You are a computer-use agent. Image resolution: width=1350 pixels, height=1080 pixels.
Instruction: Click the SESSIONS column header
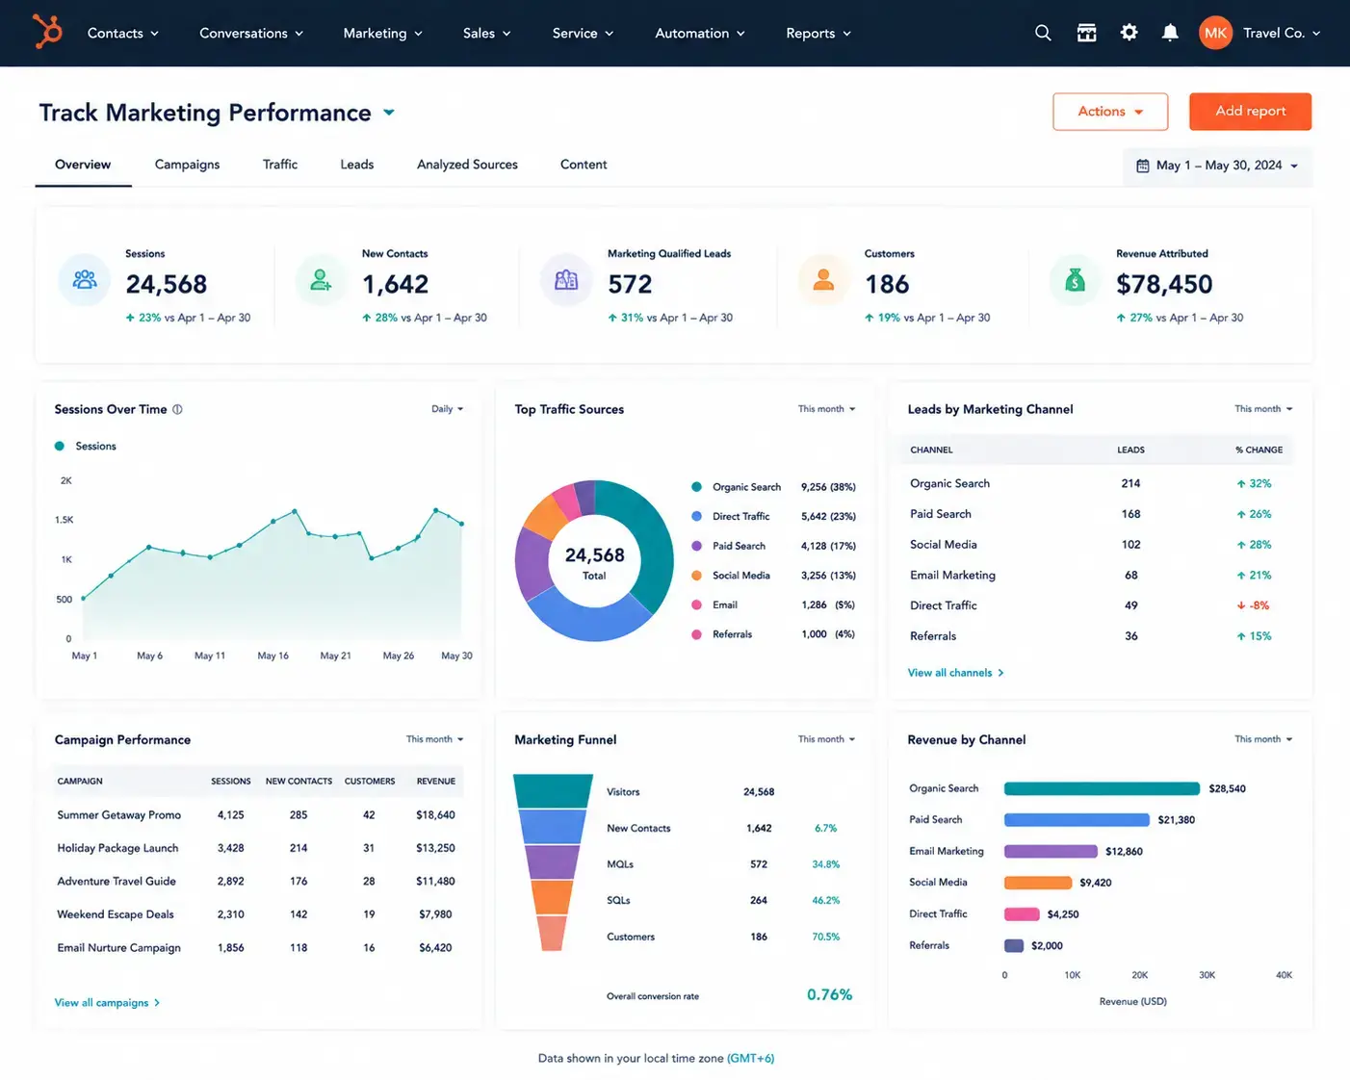[230, 782]
